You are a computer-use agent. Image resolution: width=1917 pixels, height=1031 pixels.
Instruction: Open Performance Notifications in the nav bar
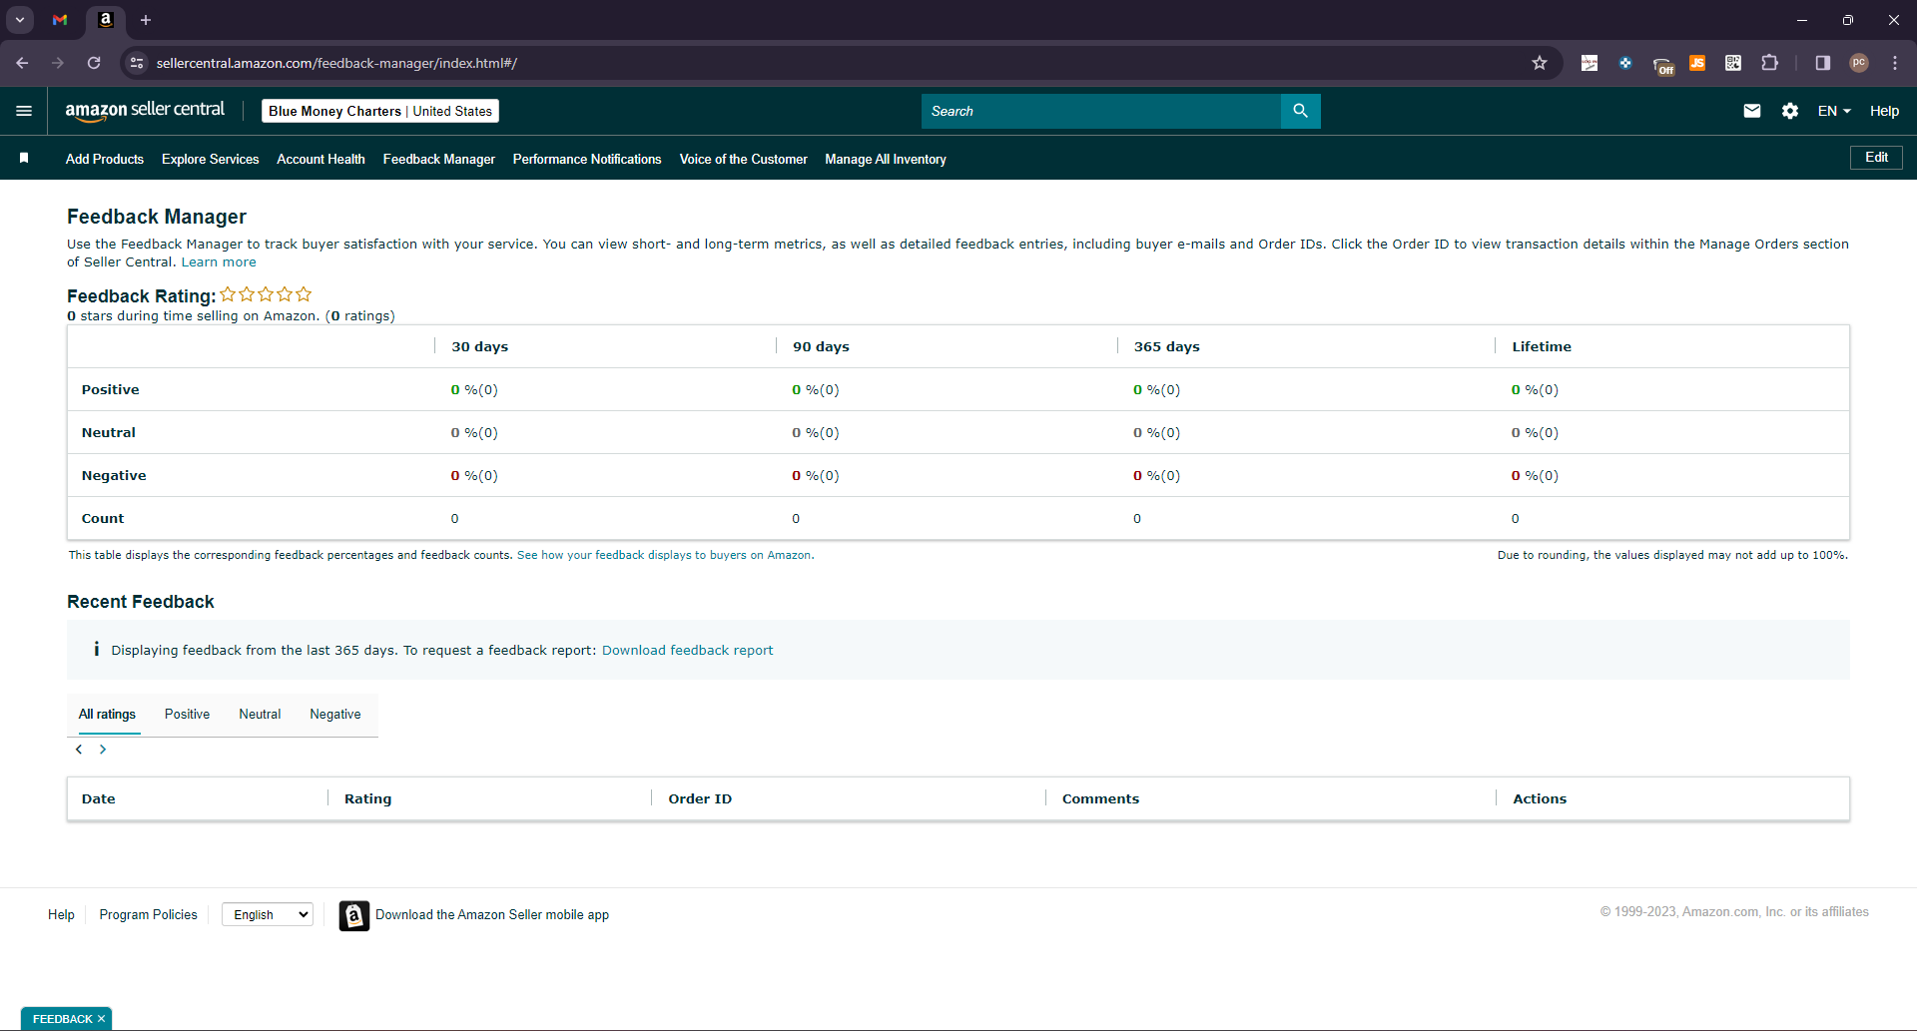(587, 159)
